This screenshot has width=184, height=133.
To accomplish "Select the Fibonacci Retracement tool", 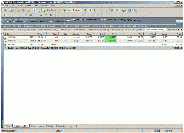I will tap(36, 15).
